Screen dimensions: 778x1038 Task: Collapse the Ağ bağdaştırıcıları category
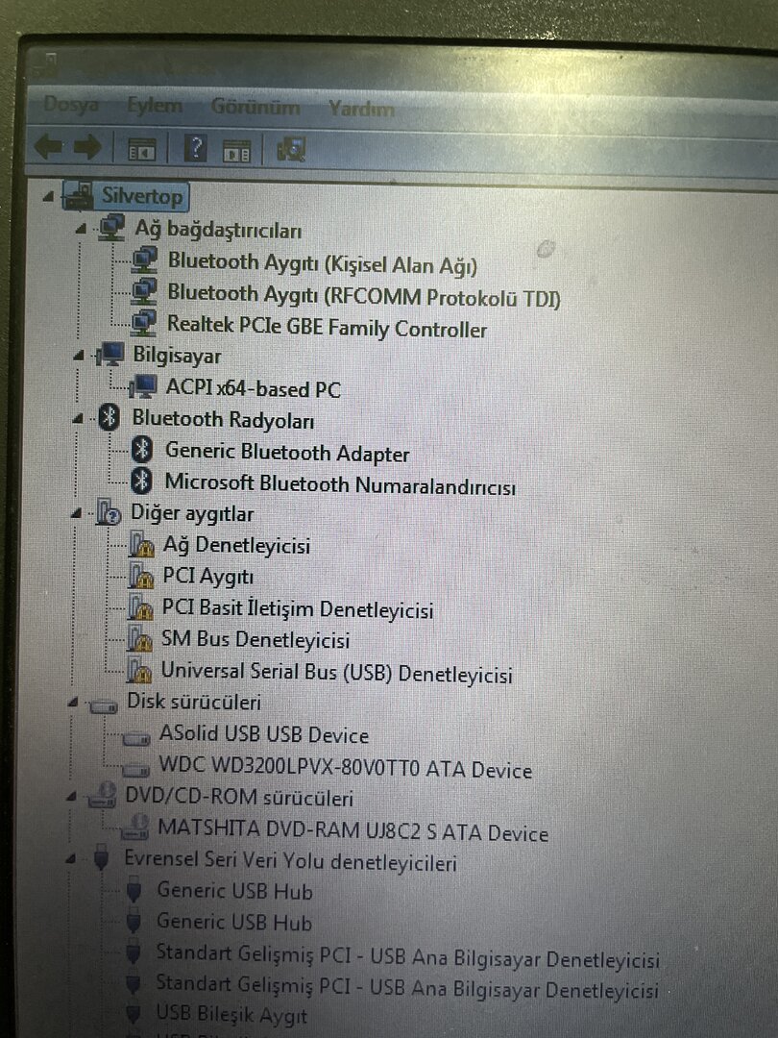pyautogui.click(x=81, y=229)
